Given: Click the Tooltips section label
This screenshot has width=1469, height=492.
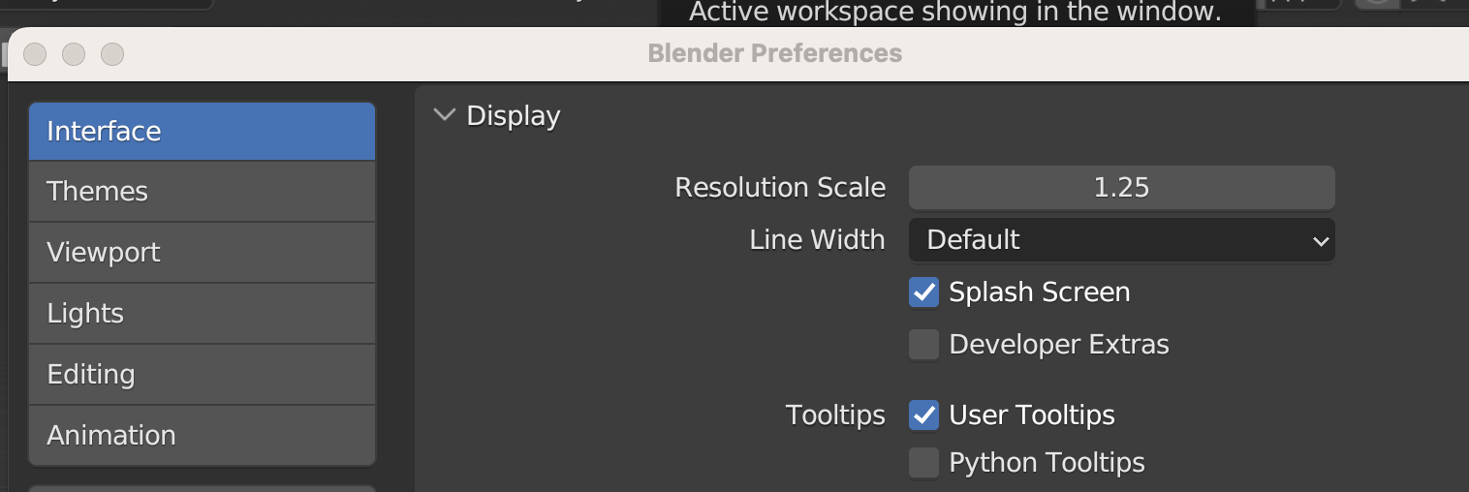Looking at the screenshot, I should [835, 415].
